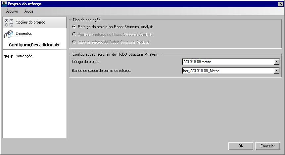Image resolution: width=285 pixels, height=155 pixels.
Task: Click the Opções do projeto checkbox icon
Action: point(9,23)
